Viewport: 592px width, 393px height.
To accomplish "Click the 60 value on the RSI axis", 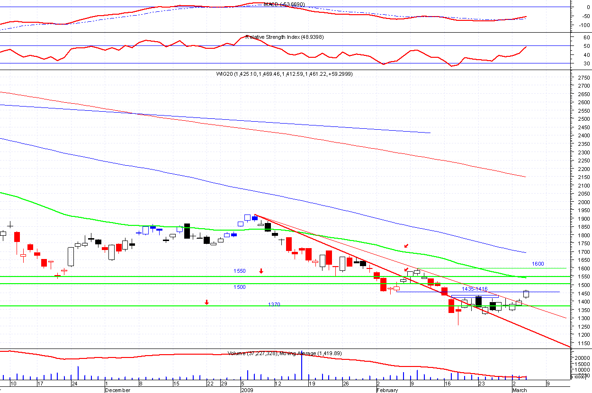I will [586, 37].
